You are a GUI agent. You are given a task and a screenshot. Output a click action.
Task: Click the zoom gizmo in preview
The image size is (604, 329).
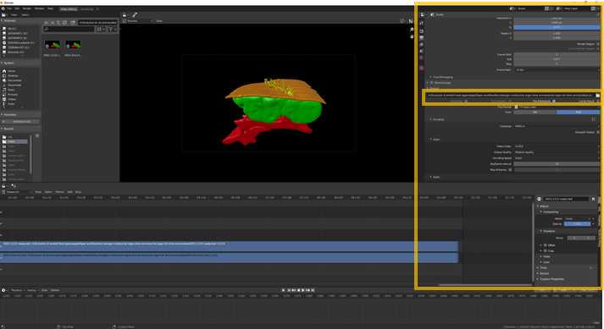[412, 30]
